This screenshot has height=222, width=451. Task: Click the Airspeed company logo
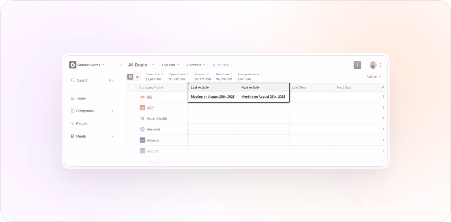(x=142, y=129)
